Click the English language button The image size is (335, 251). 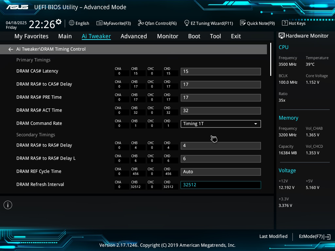coord(82,23)
